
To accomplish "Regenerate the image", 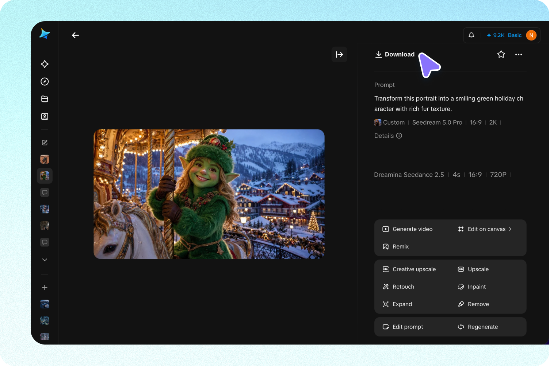I will tap(478, 327).
